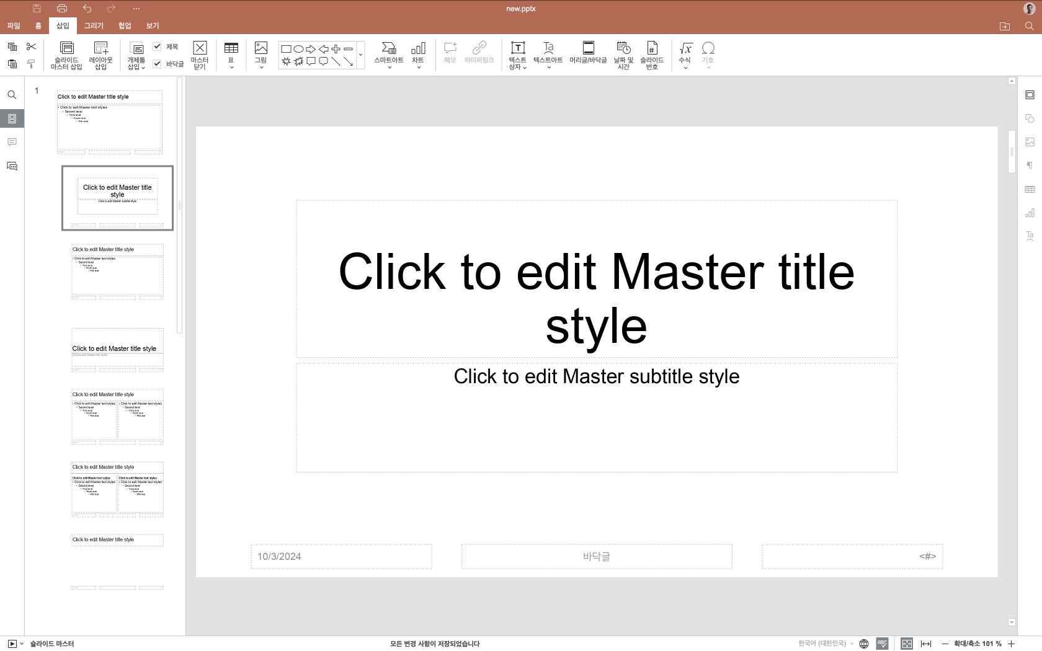Click the Copy icon
The width and height of the screenshot is (1042, 651).
[12, 46]
